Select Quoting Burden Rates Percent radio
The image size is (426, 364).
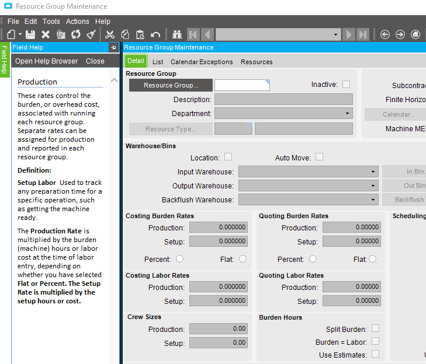[x=313, y=259]
